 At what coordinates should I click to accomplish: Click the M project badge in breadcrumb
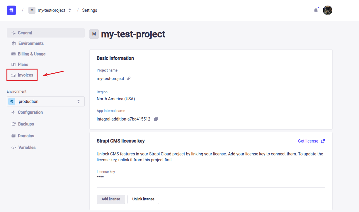(x=32, y=10)
